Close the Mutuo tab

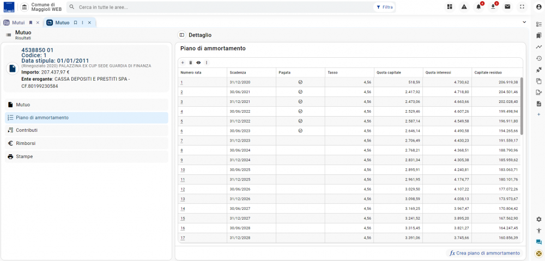(89, 22)
